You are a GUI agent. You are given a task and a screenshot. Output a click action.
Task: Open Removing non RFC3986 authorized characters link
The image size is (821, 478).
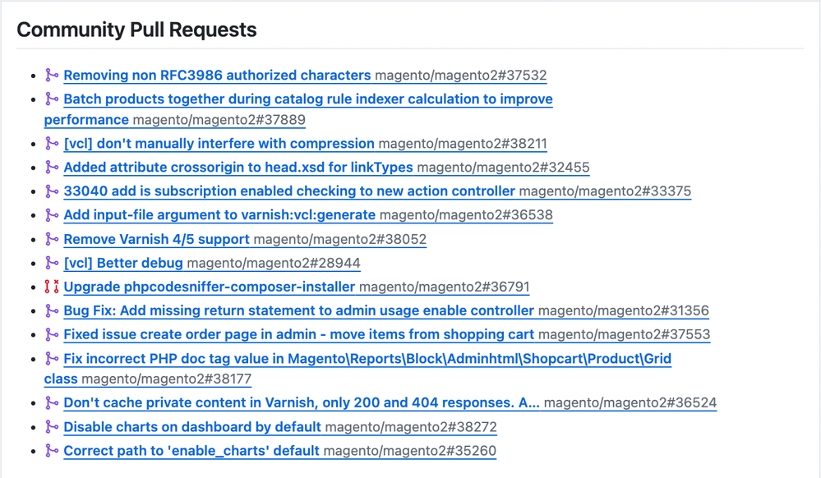217,76
